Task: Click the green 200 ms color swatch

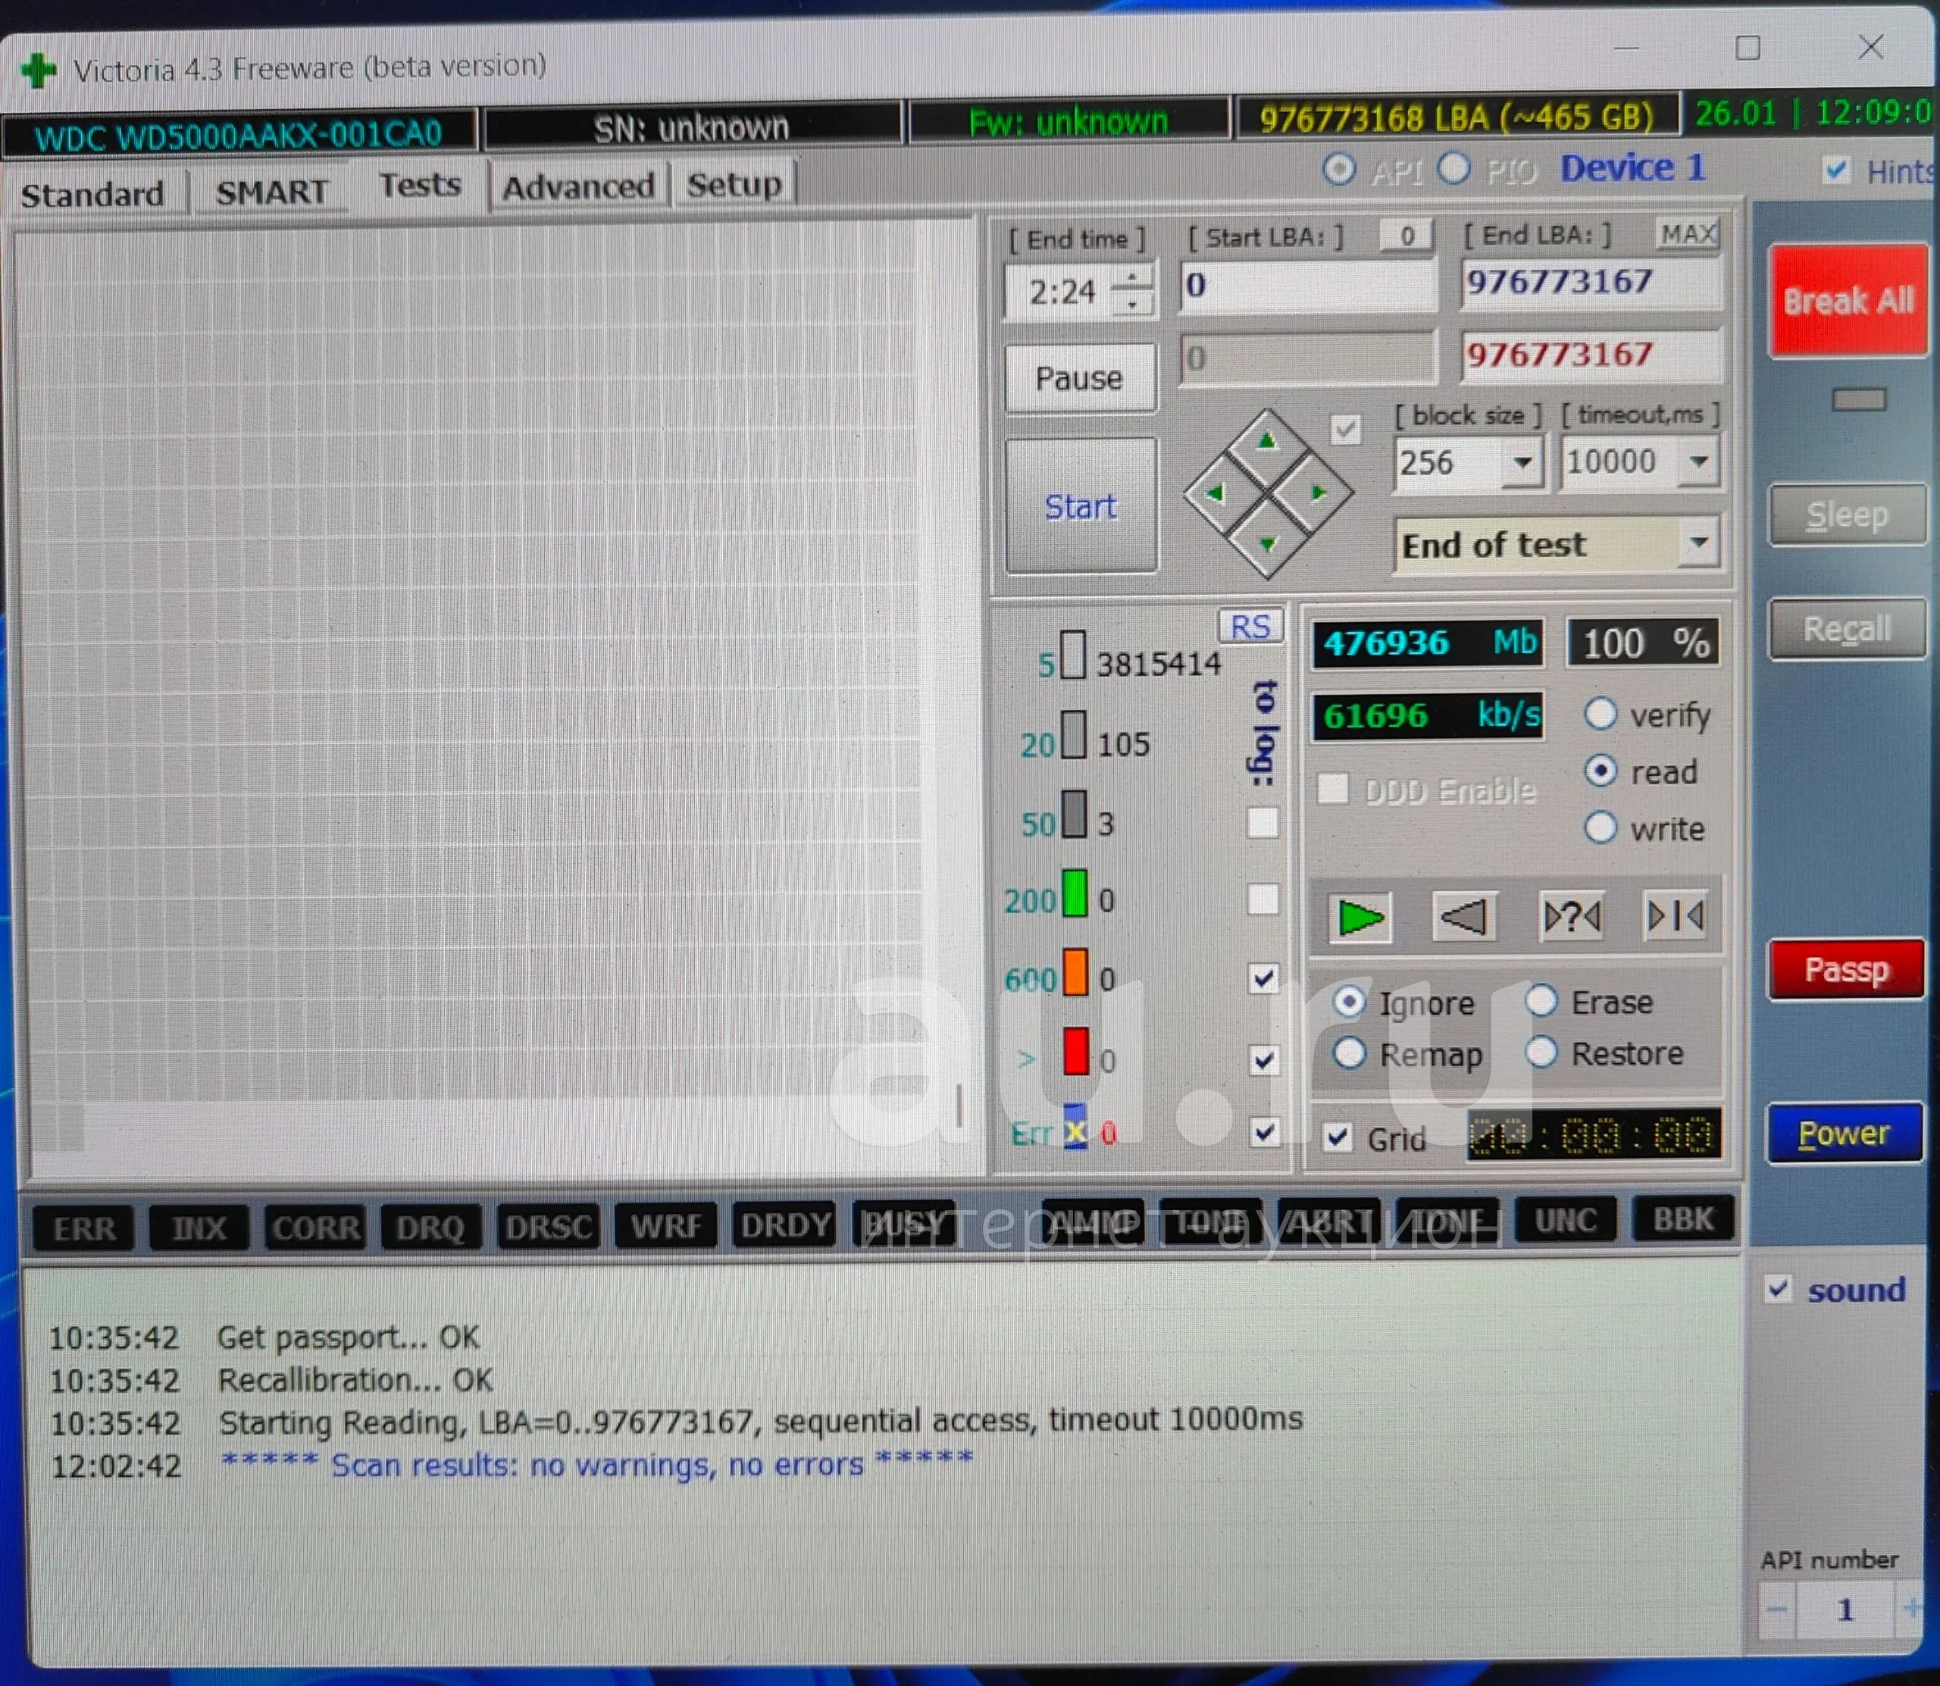Action: point(1075,894)
